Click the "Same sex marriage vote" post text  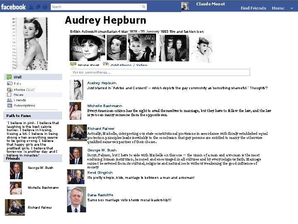coord(129,200)
